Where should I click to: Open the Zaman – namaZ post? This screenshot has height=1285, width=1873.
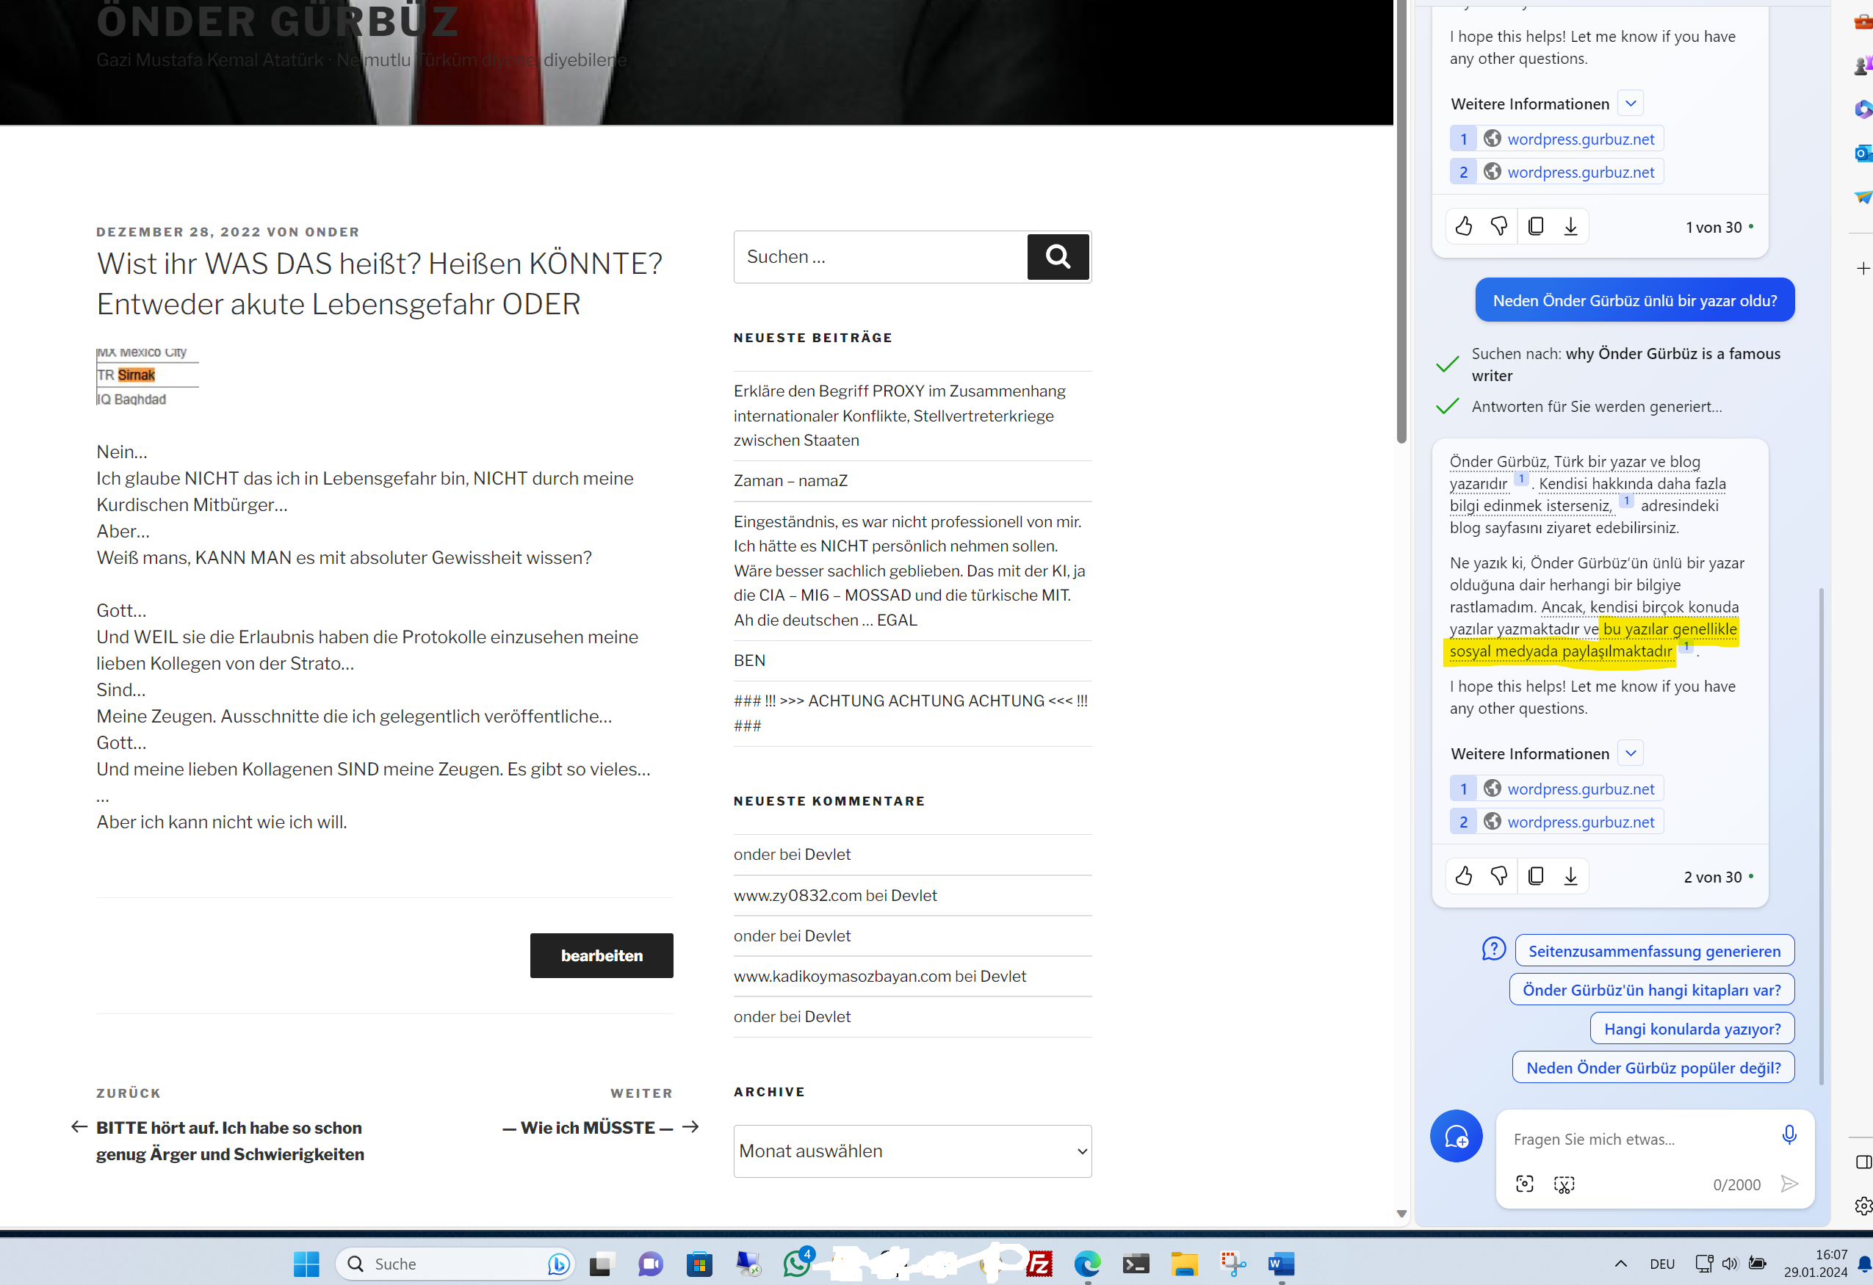[x=790, y=480]
